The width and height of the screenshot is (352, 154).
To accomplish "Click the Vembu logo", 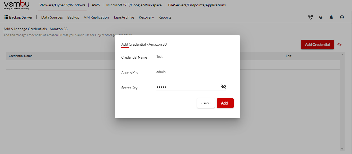I will [17, 5].
